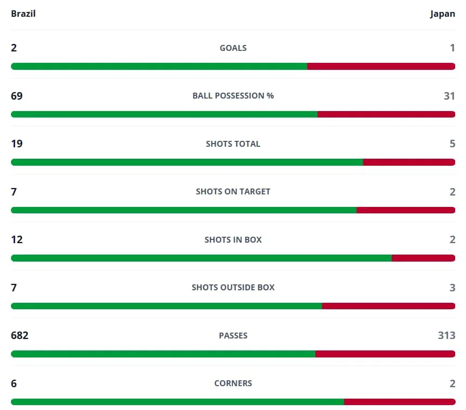Click the CORNERS stat label

233,383
